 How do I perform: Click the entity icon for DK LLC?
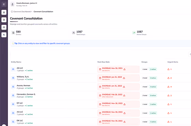pyautogui.click(x=13, y=122)
